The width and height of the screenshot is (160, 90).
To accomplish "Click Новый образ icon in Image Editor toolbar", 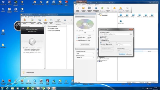I will click(78, 9).
